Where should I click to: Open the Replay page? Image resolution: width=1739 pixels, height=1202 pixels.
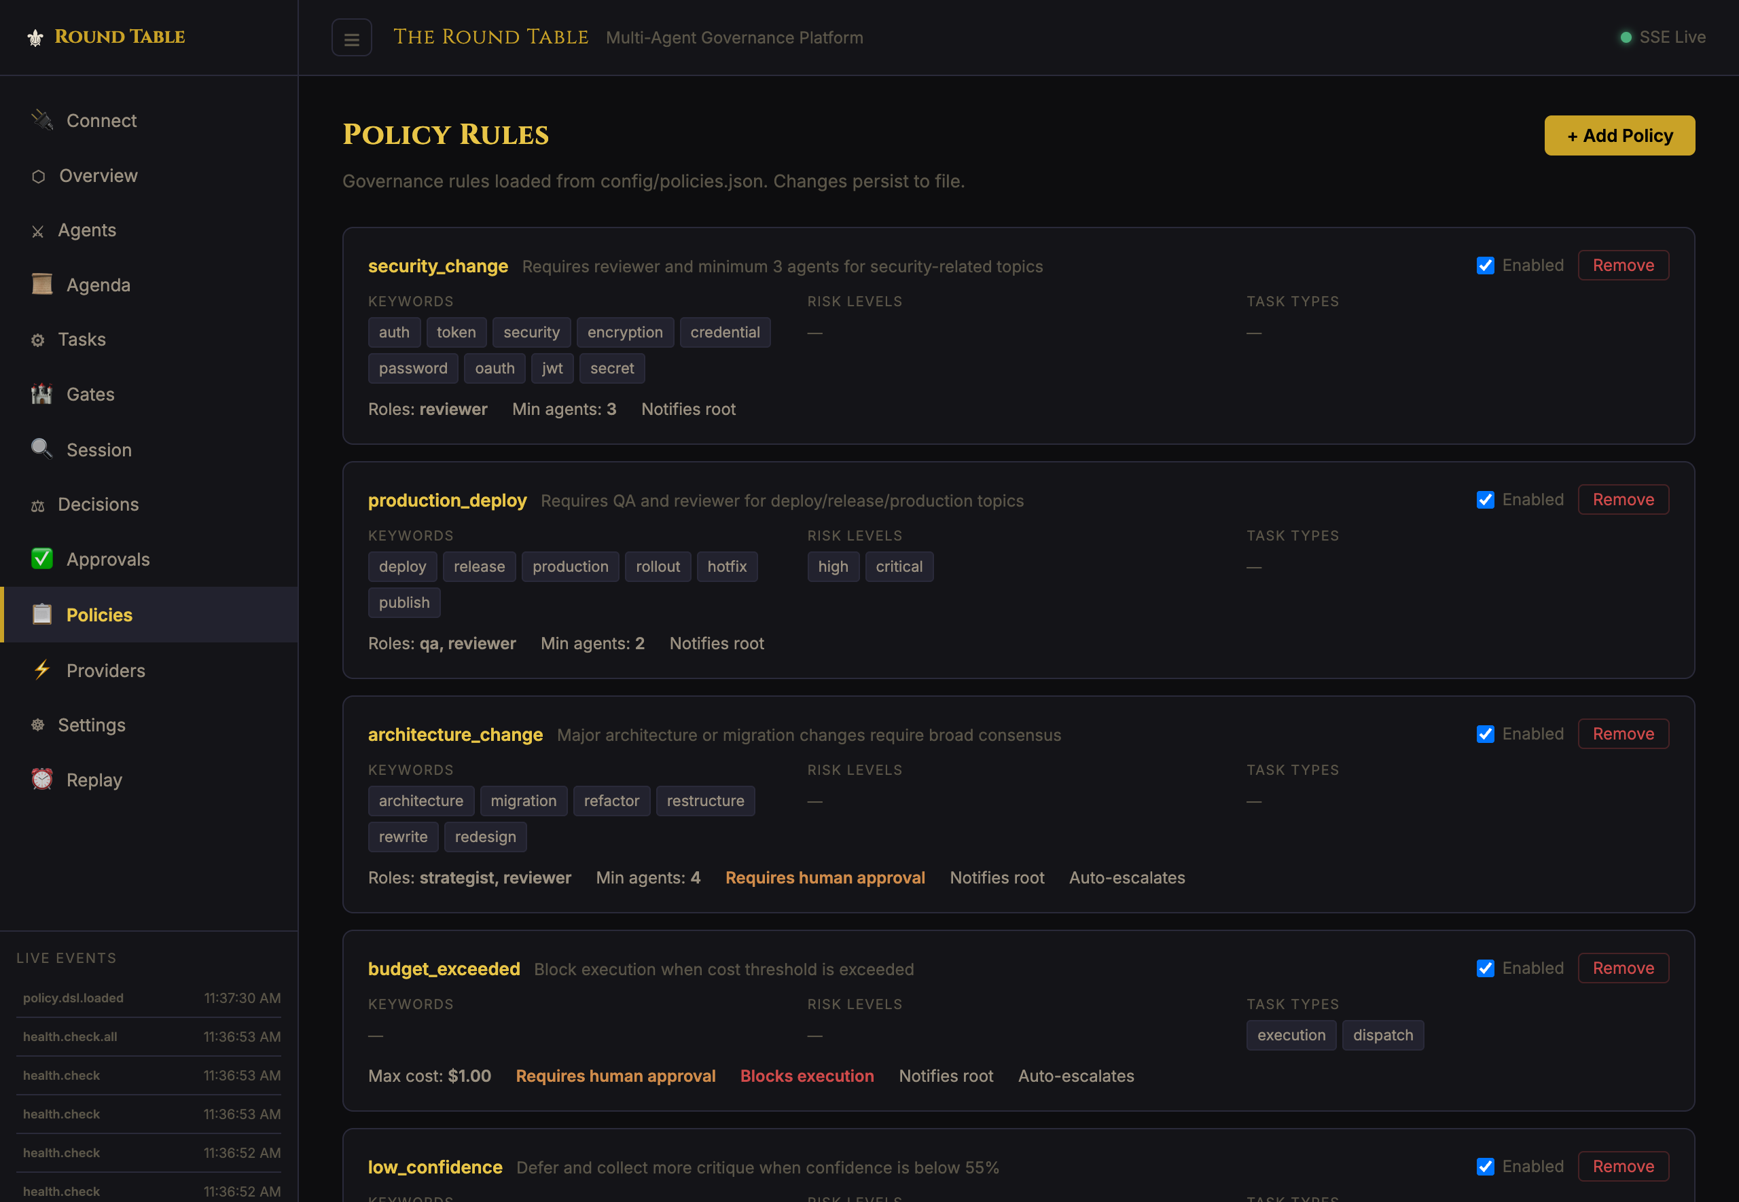click(x=149, y=780)
